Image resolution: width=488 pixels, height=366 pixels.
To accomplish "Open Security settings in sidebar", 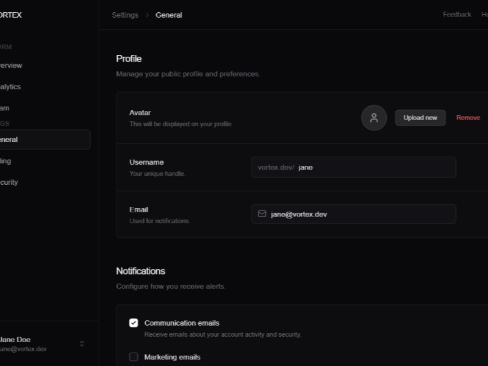I will click(9, 182).
